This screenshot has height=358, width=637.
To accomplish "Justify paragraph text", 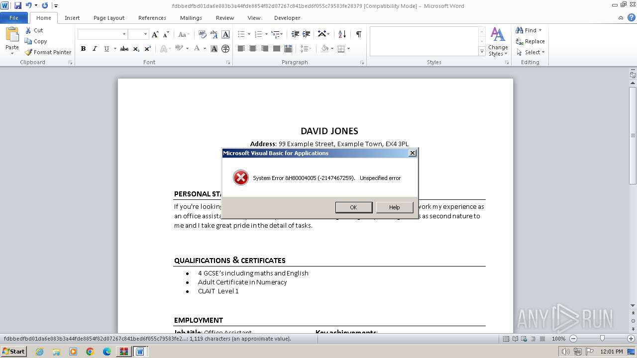I will pyautogui.click(x=276, y=49).
